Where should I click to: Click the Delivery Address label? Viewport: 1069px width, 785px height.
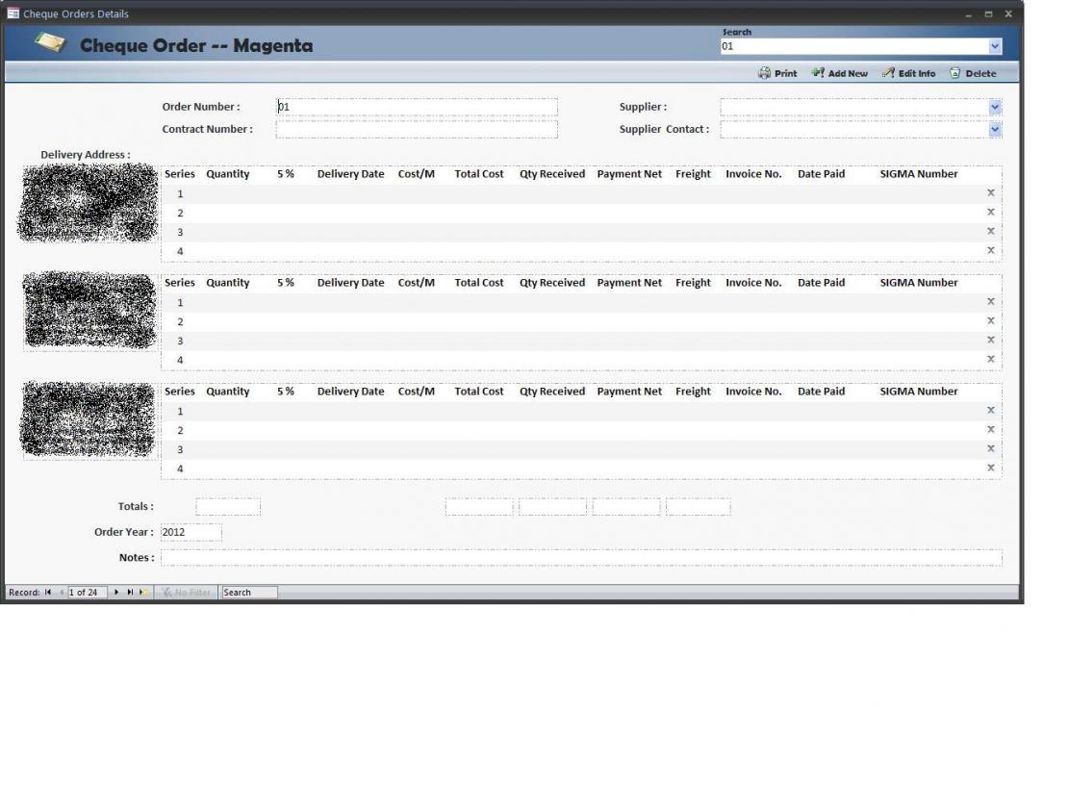[86, 155]
